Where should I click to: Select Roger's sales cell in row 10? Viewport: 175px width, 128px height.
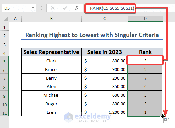point(105,104)
